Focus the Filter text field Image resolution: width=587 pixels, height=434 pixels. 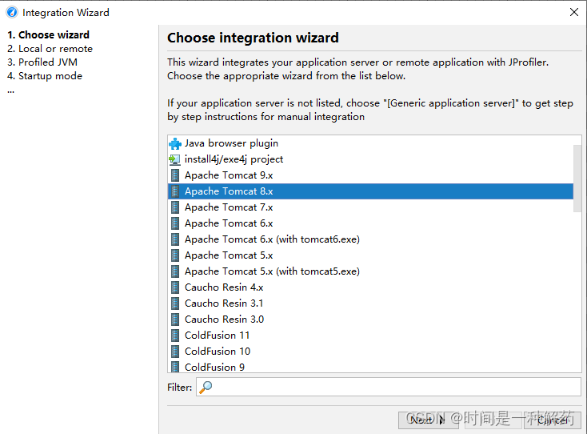pyautogui.click(x=389, y=387)
